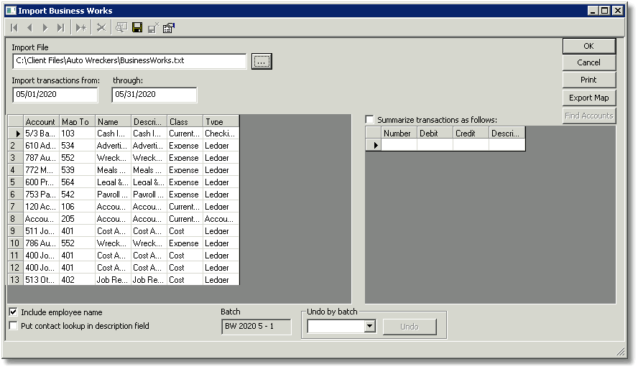Go to the next record

(x=45, y=27)
